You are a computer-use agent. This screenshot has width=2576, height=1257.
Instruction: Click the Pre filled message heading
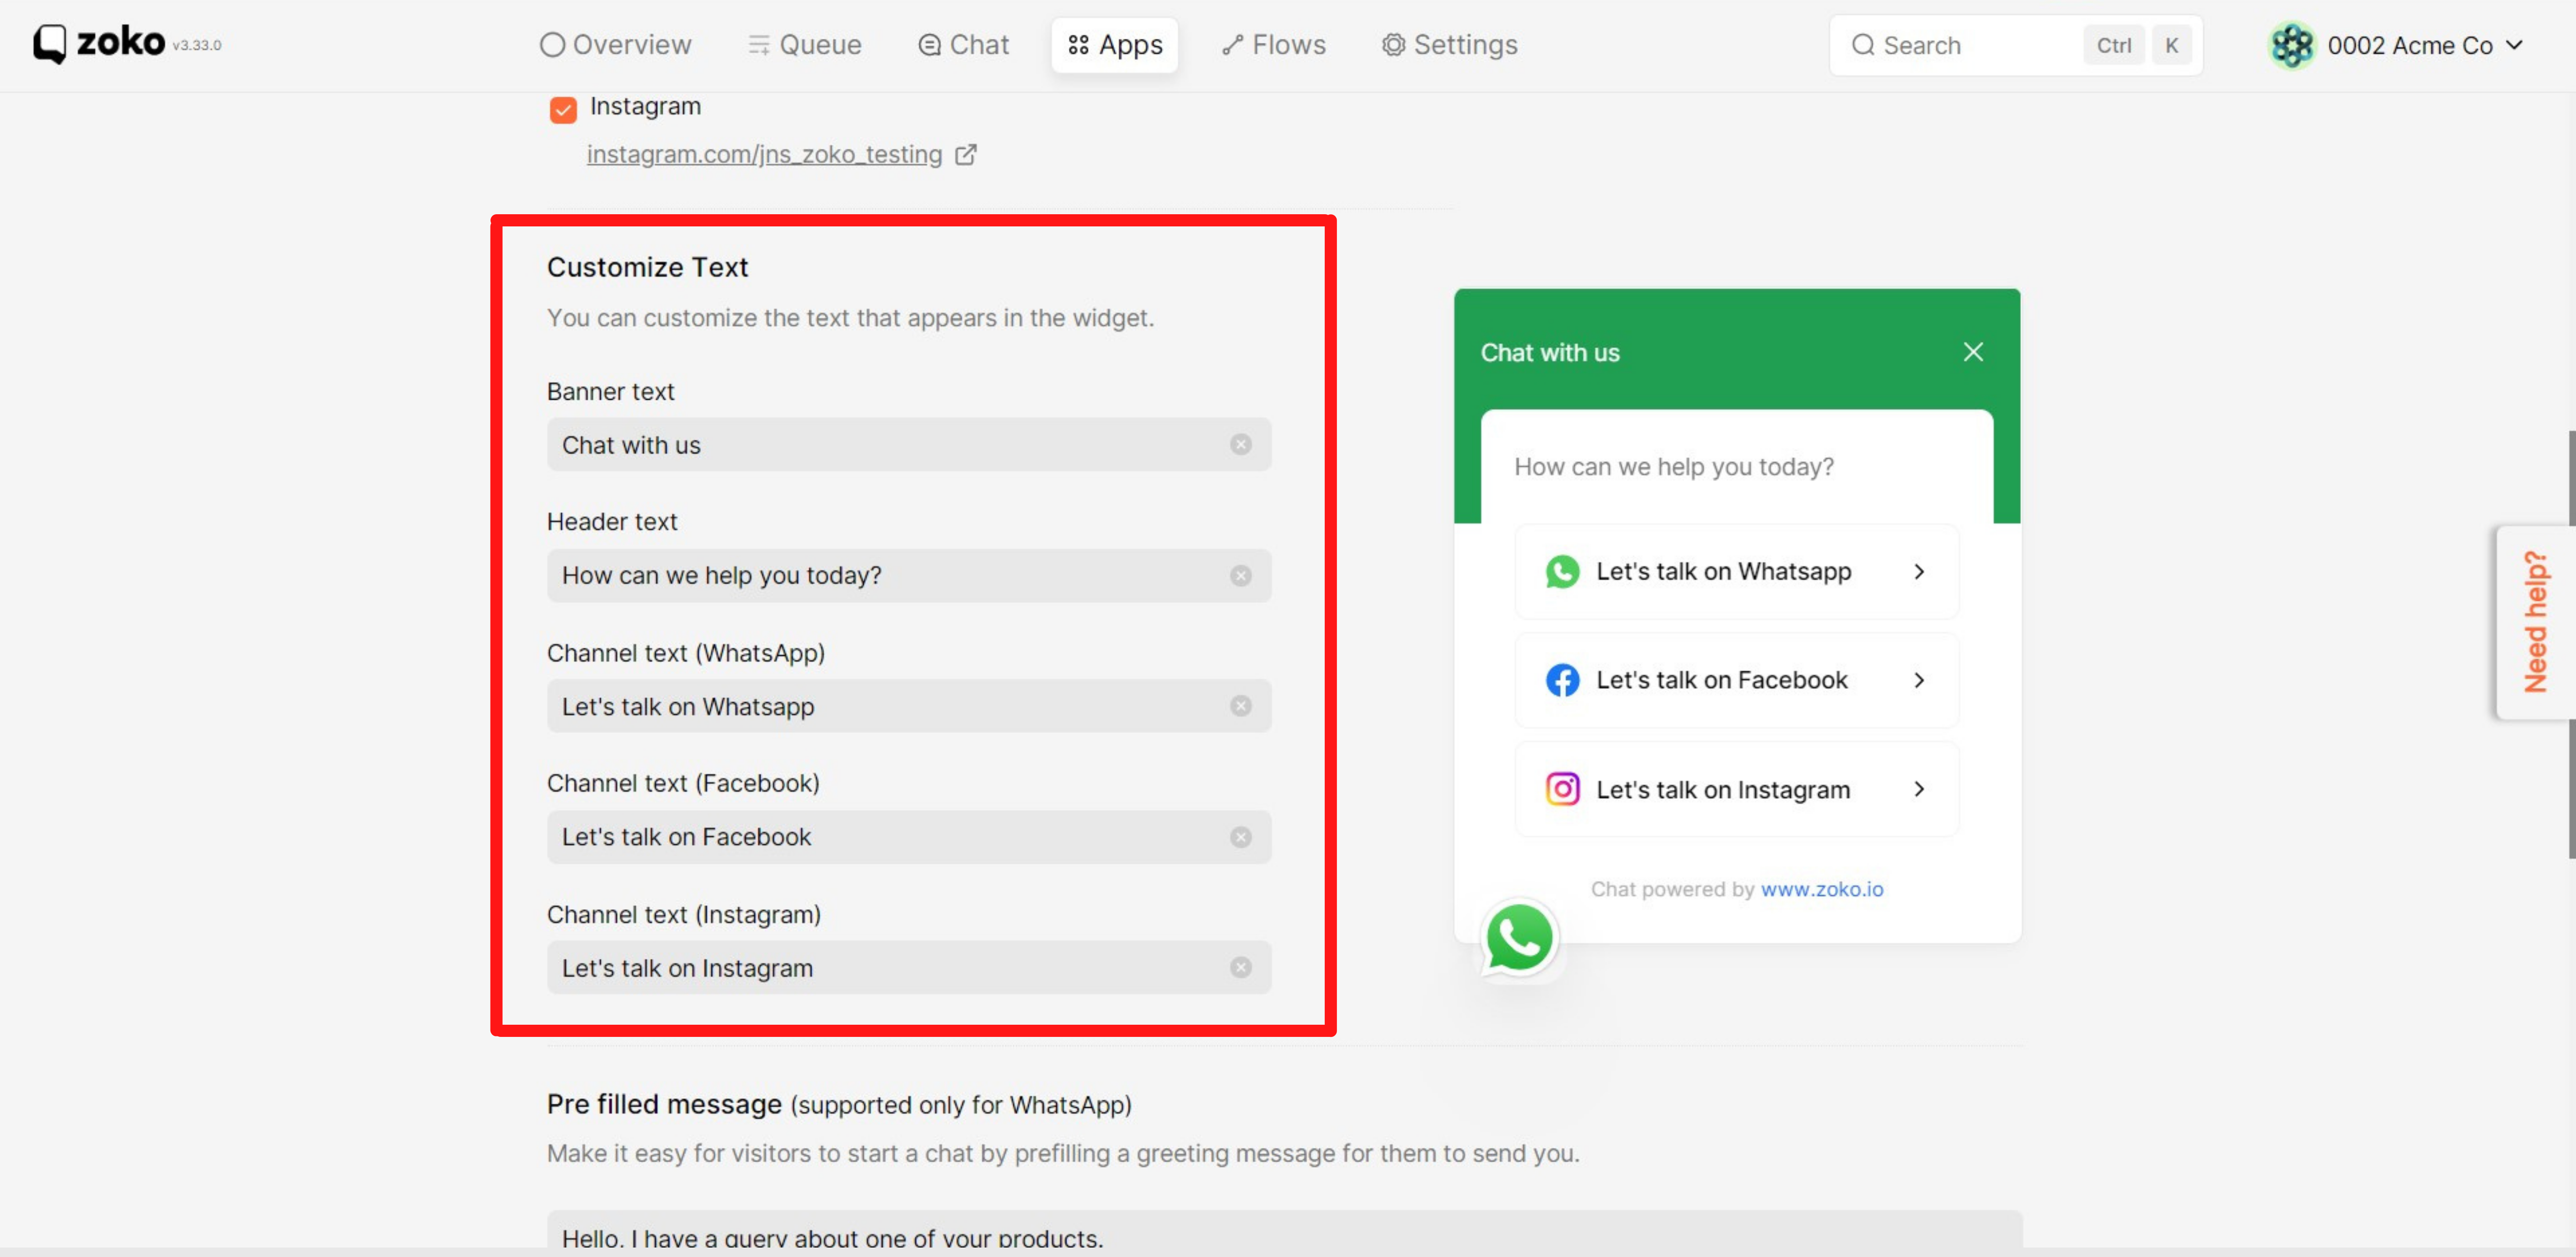pos(664,1104)
